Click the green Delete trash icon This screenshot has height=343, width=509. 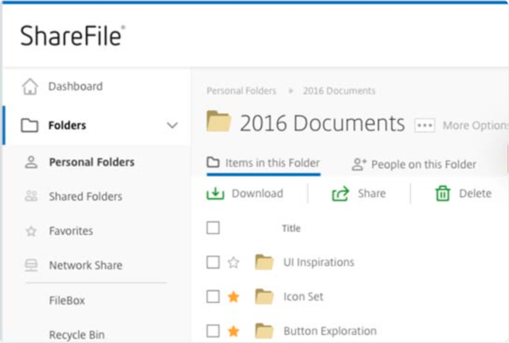pyautogui.click(x=443, y=194)
